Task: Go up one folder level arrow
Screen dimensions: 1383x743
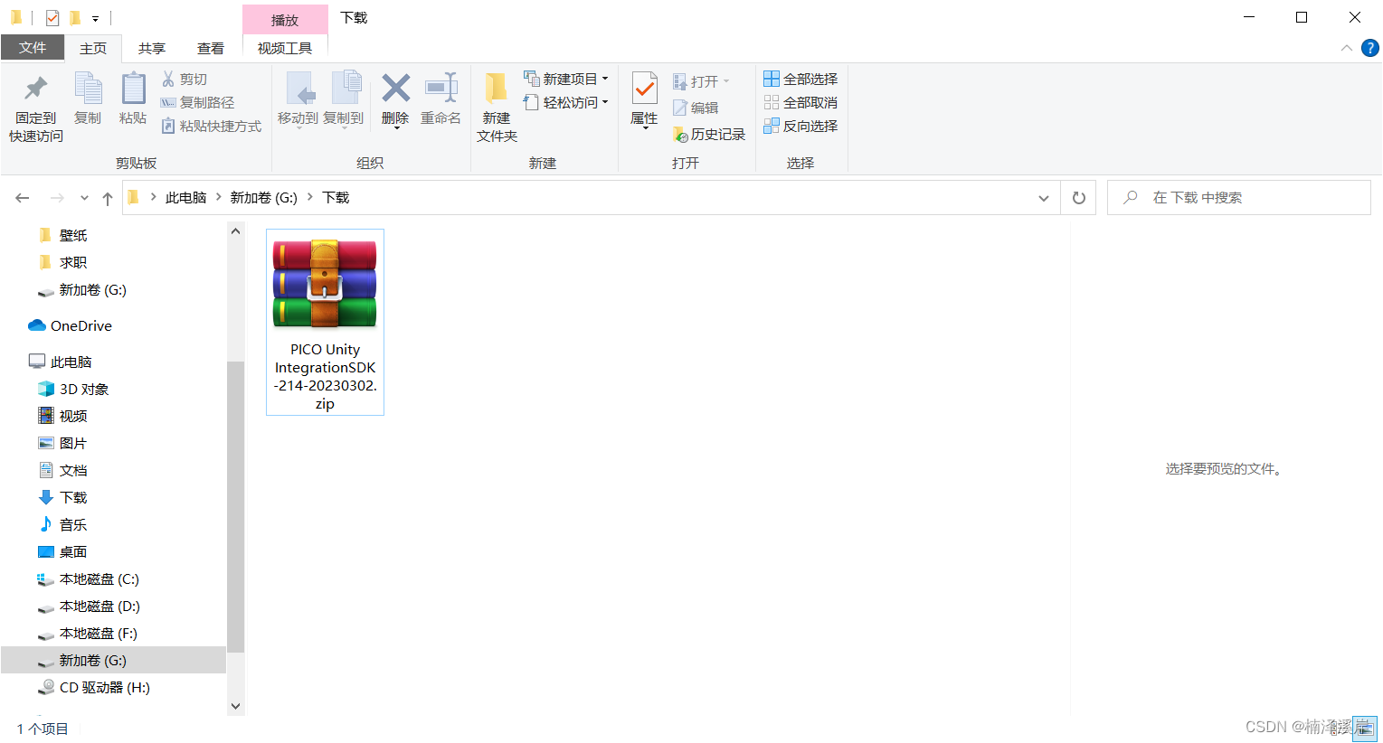Action: 108,198
